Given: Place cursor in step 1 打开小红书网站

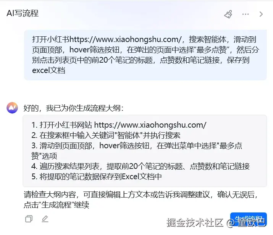Looking at the screenshot, I should pos(119,125).
